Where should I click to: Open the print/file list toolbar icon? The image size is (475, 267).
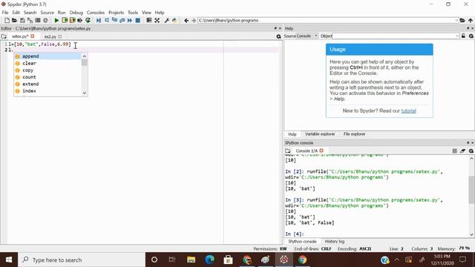click(x=38, y=20)
